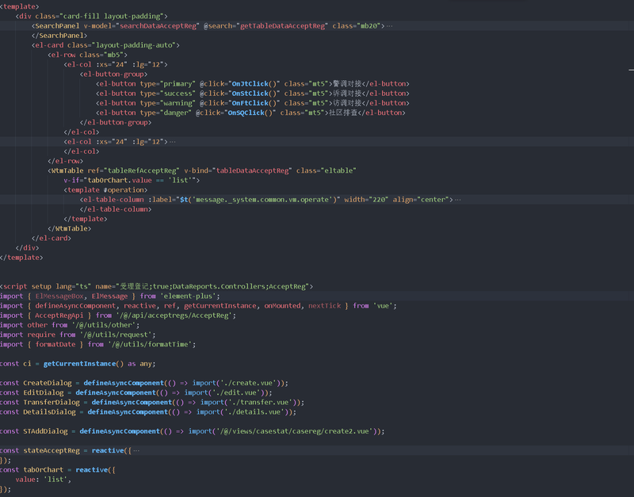Expand folded el-table-column ellipsis marker
Image resolution: width=634 pixels, height=497 pixels.
(458, 200)
